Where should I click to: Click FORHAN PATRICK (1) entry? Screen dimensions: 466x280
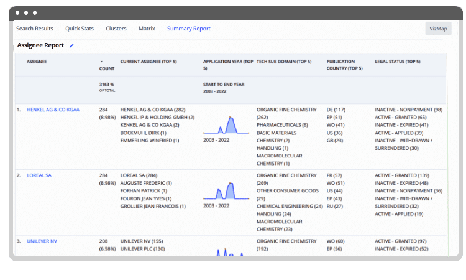pyautogui.click(x=144, y=191)
